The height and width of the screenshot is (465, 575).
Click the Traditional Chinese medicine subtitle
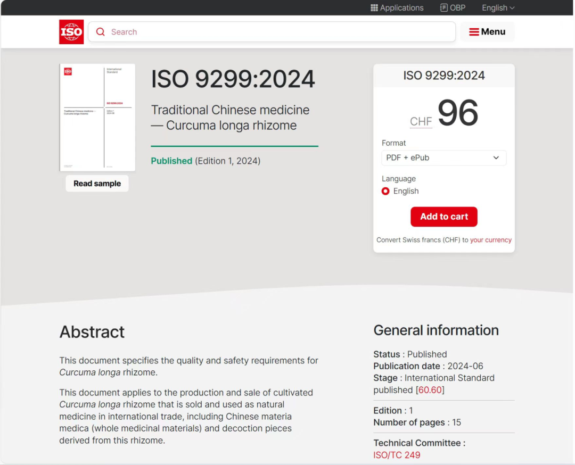231,118
